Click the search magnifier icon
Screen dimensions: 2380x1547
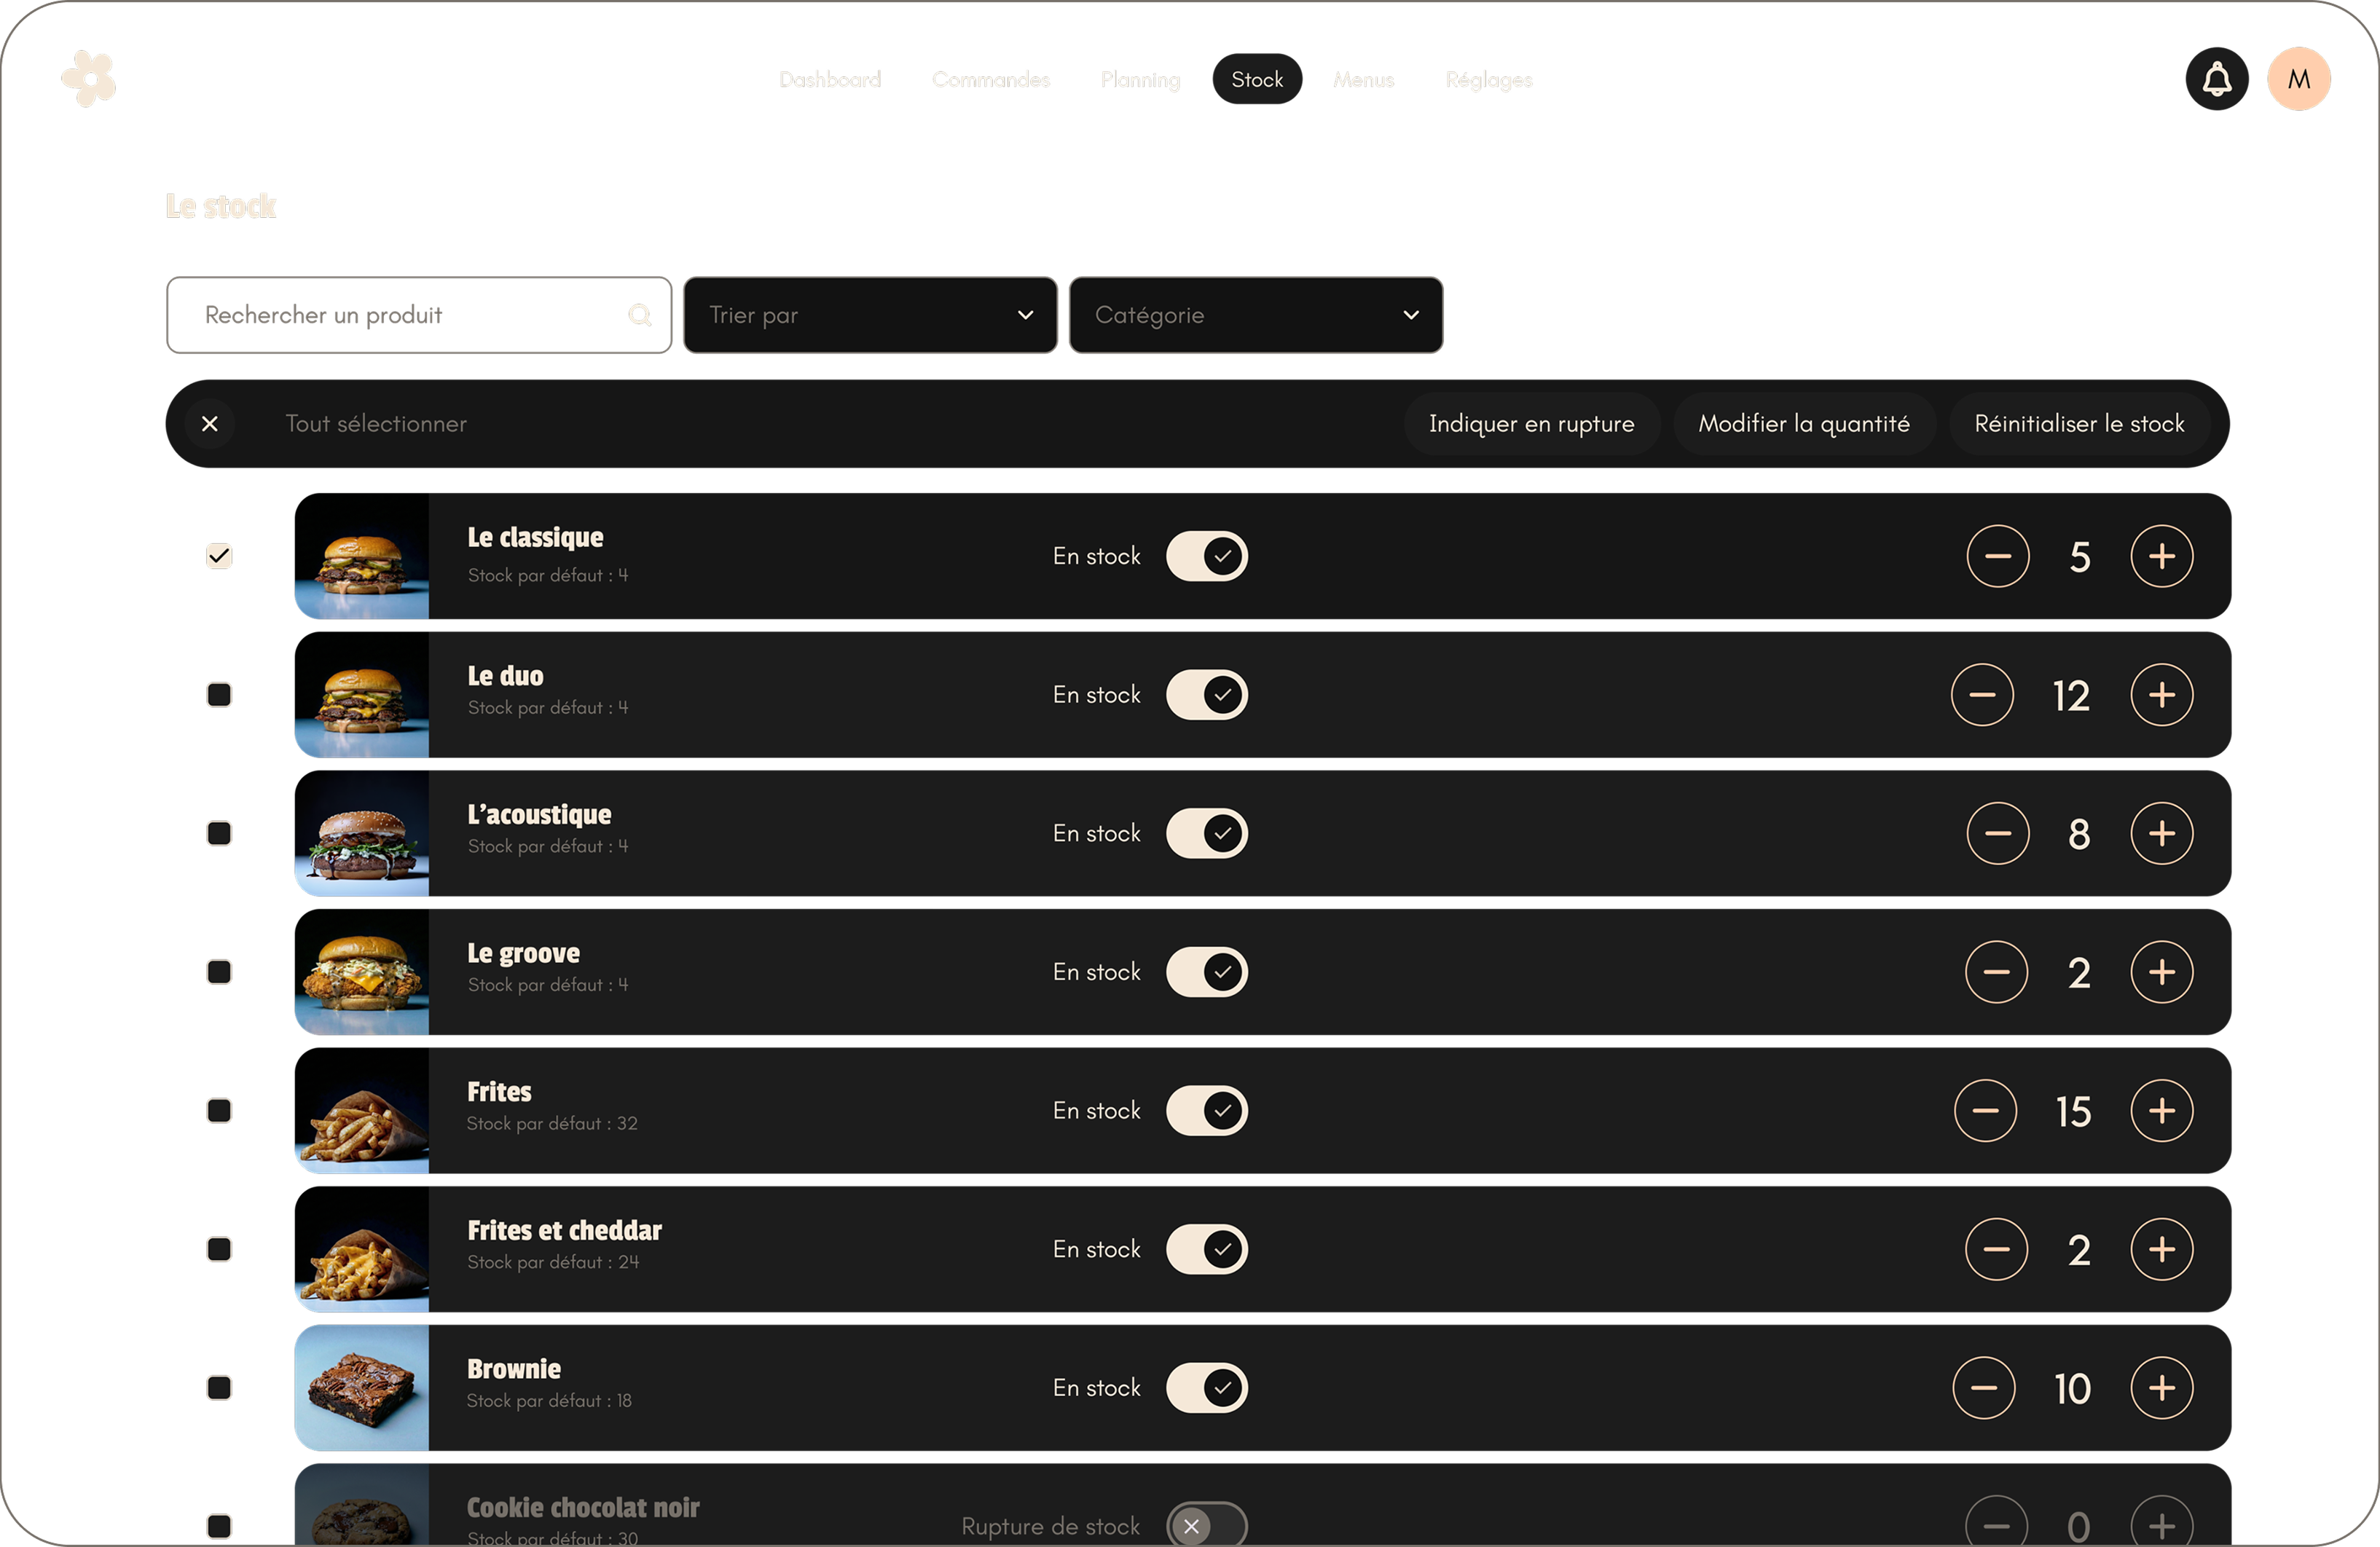click(639, 316)
